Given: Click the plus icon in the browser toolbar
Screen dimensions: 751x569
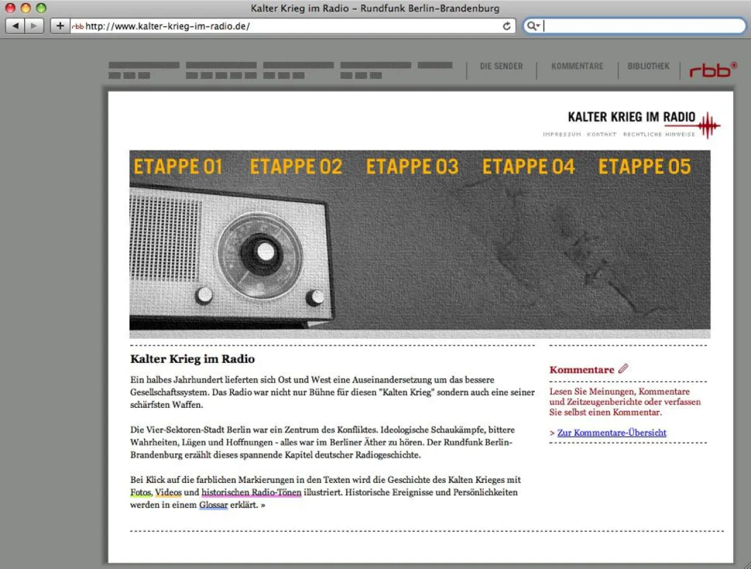Looking at the screenshot, I should (x=59, y=26).
